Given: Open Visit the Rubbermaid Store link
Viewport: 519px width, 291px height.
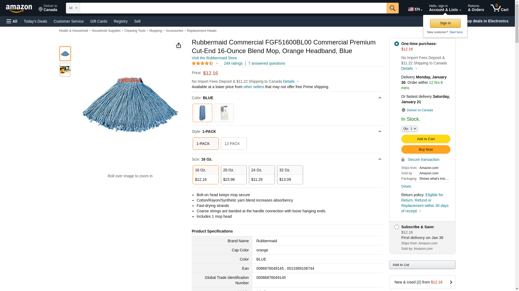Looking at the screenshot, I should tap(214, 58).
